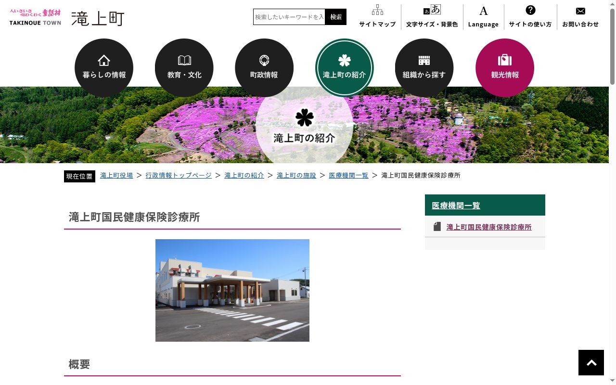Image resolution: width=616 pixels, height=385 pixels.
Task: Select 組織から探す round menu
Action: [x=424, y=68]
